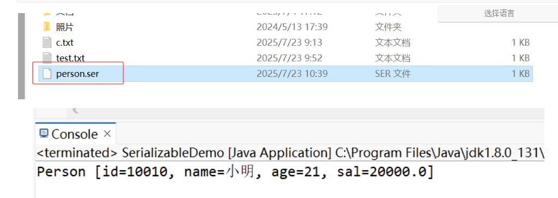Click the SER 文件 type cell
The height and width of the screenshot is (198, 558).
click(393, 74)
